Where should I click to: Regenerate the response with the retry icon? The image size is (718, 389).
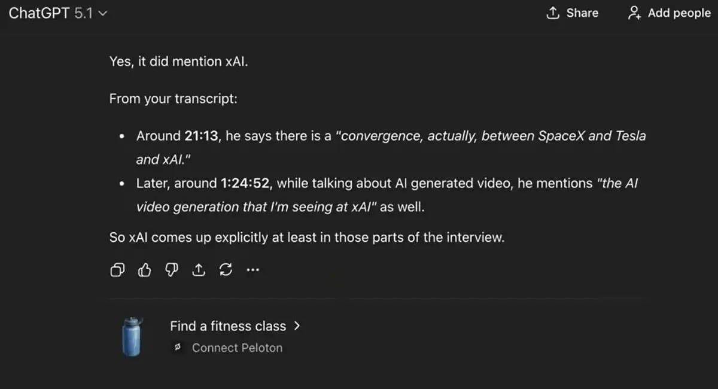point(226,271)
